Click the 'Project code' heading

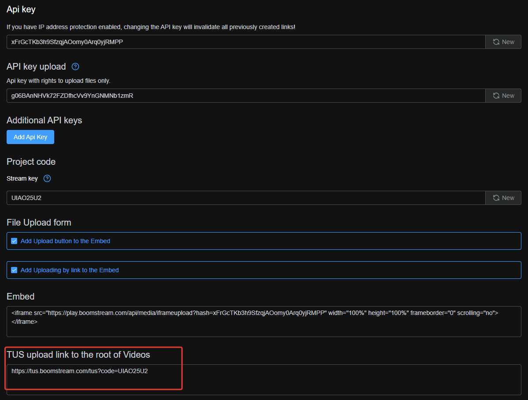[x=31, y=162]
